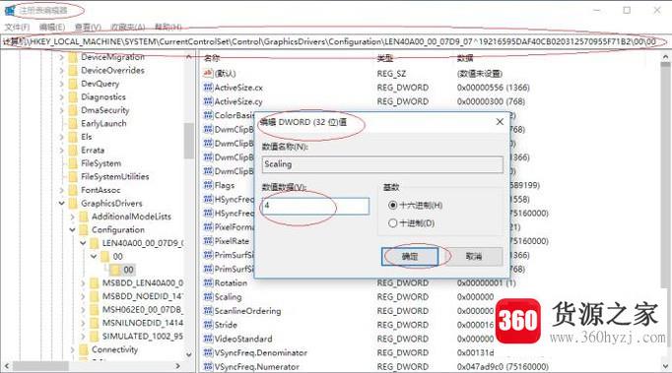
Task: Click the tree pane vertical scrollbar thumb
Action: (188, 141)
